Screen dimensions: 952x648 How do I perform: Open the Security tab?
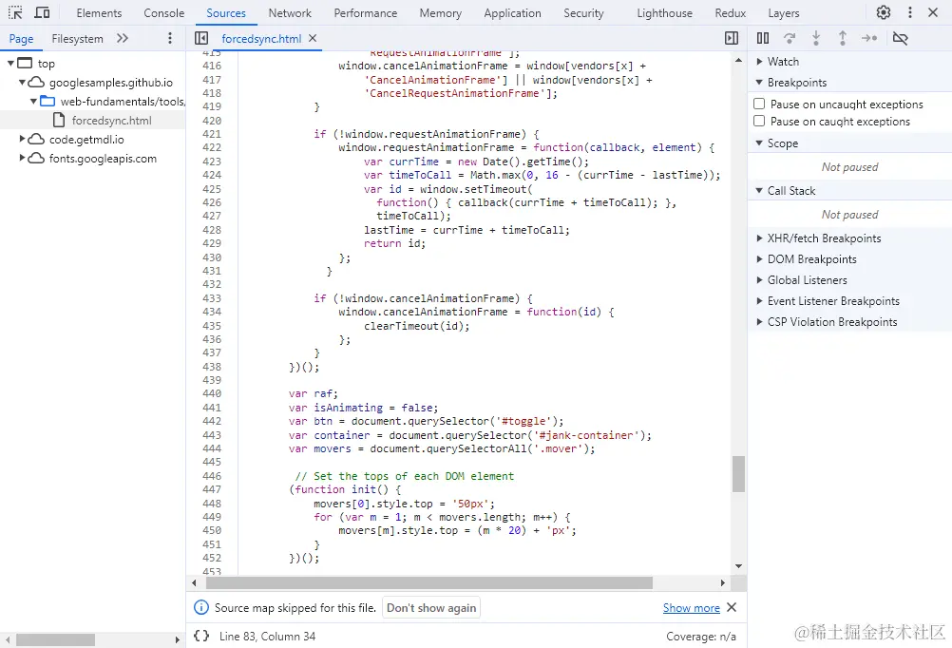coord(583,12)
